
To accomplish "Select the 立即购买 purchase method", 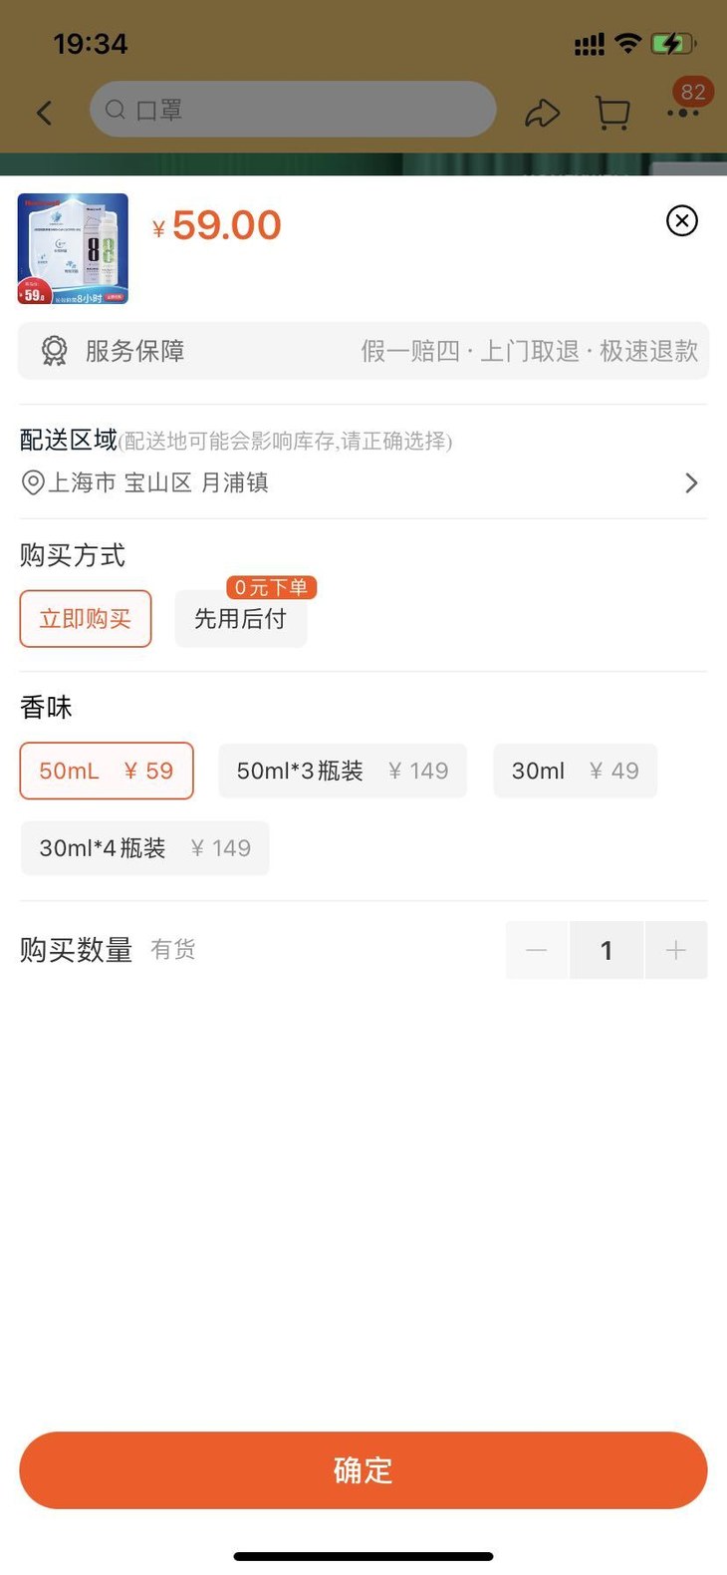I will [86, 619].
